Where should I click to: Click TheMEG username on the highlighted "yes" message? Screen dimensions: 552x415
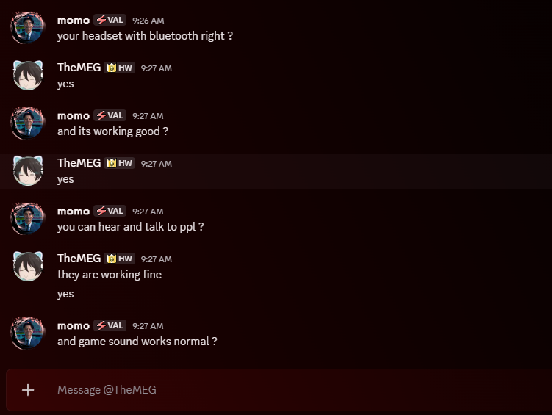[x=79, y=163]
